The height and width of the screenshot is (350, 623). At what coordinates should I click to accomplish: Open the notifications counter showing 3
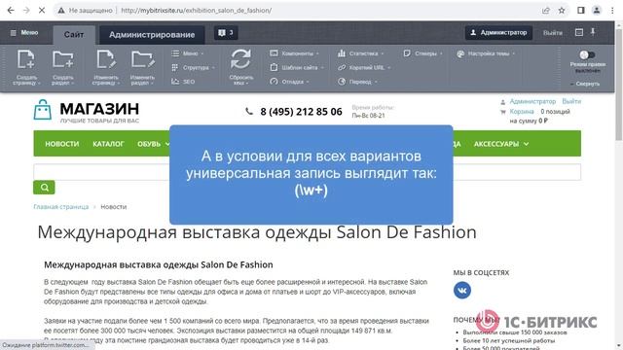pyautogui.click(x=226, y=32)
